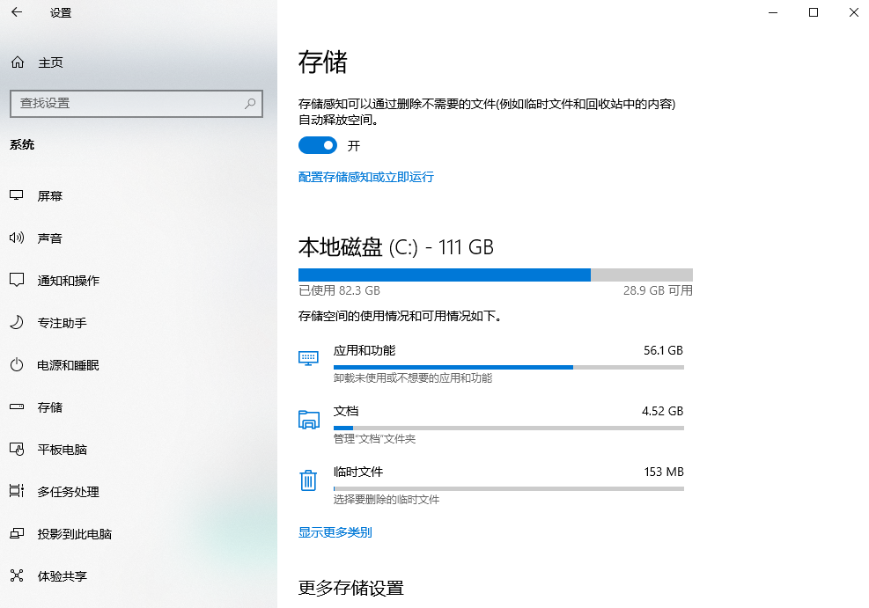Select 存储 in the sidebar
Image resolution: width=869 pixels, height=608 pixels.
click(x=138, y=407)
